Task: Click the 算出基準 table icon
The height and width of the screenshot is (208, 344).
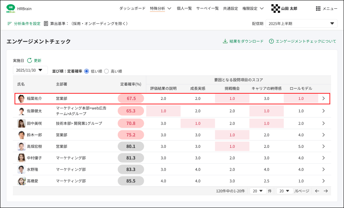Action: click(46, 24)
